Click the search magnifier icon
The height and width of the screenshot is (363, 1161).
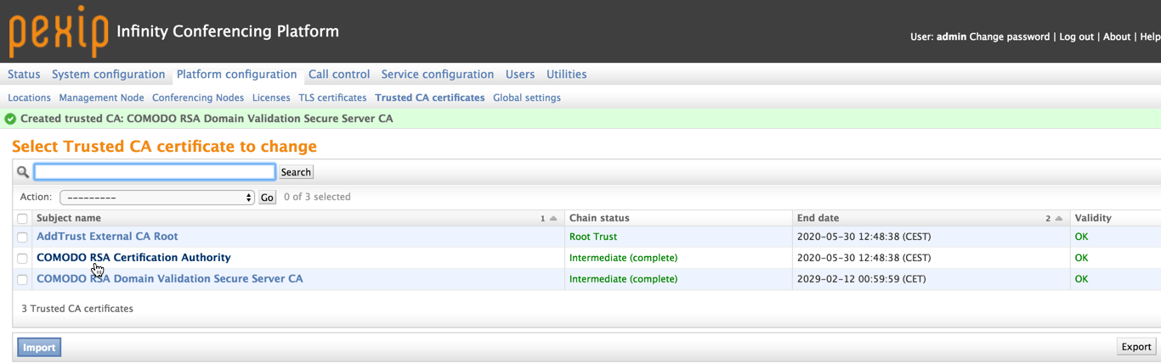[x=23, y=172]
